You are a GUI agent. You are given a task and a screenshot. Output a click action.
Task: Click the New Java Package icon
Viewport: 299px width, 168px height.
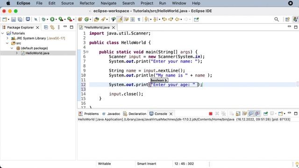[x=80, y=19]
